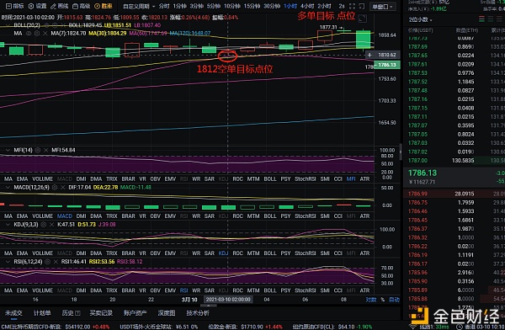Remove the MACD(12,26,9) indicator

(x=63, y=187)
